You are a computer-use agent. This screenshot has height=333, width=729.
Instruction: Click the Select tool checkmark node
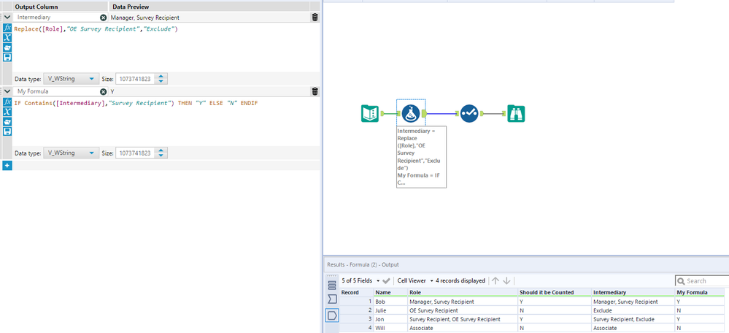point(469,113)
